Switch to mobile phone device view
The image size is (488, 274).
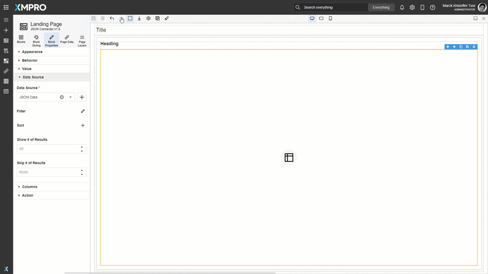click(330, 18)
